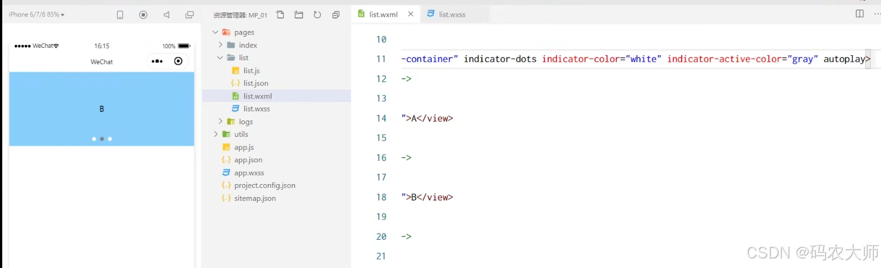Click the utils folder icon
881x268 pixels.
tap(226, 134)
